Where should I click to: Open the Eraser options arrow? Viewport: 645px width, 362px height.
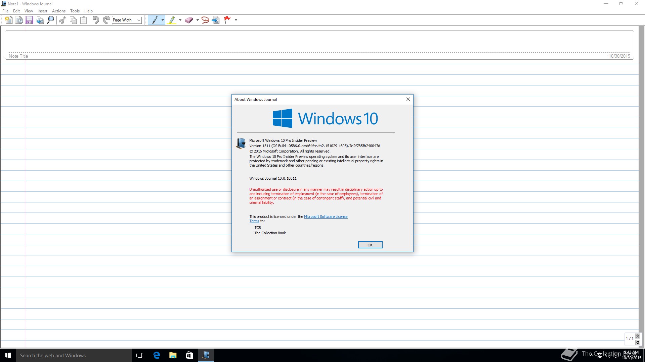pos(198,20)
